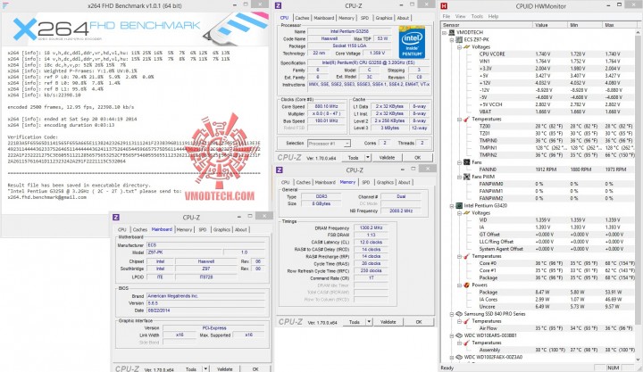This screenshot has width=643, height=372.
Task: Click Tools button in the top CPU-Z window
Action: (x=353, y=157)
